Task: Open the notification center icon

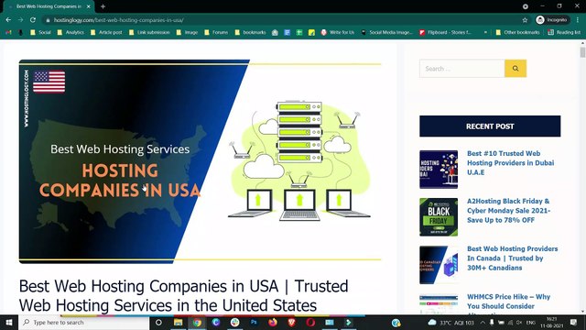Action: [574, 322]
